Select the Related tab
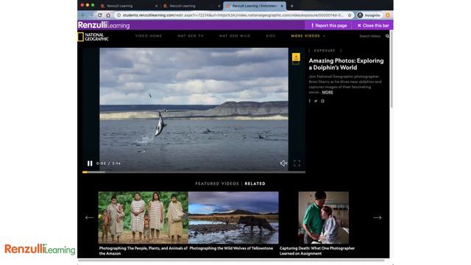 pyautogui.click(x=255, y=183)
